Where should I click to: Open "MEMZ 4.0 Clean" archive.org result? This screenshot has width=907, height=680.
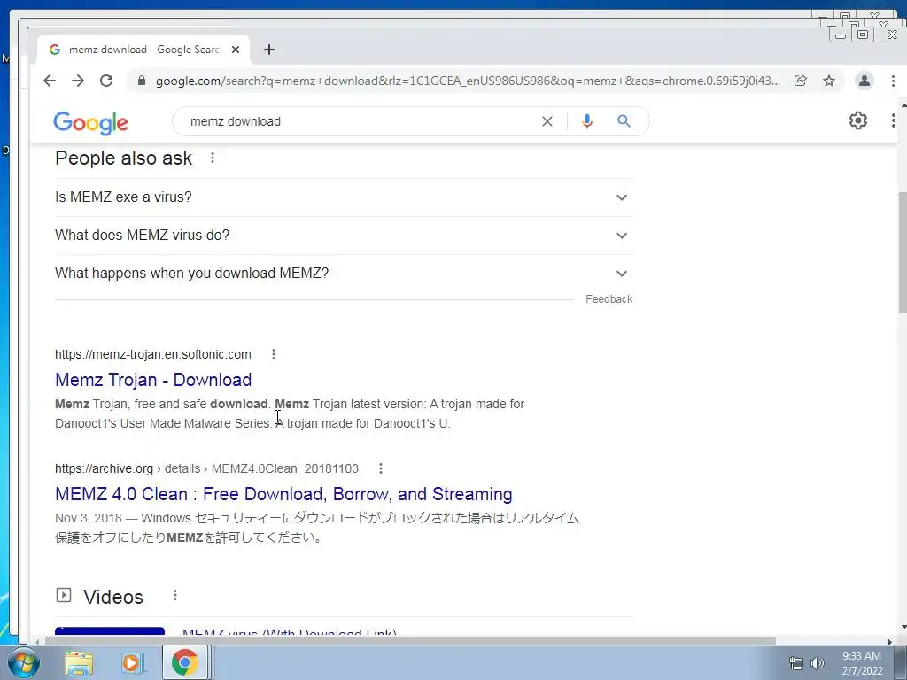(283, 494)
